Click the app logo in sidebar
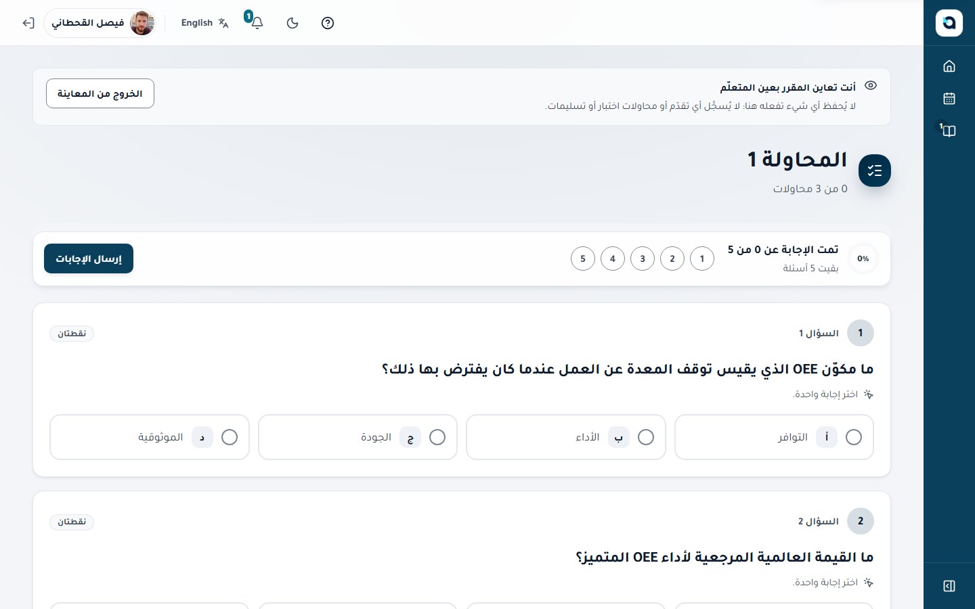 pyautogui.click(x=949, y=23)
